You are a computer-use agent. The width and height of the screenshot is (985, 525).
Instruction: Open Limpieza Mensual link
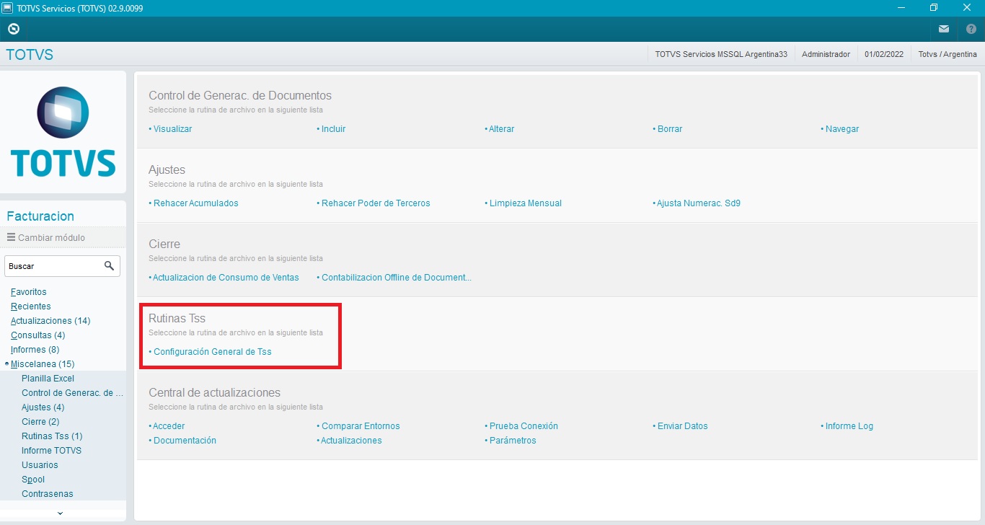tap(525, 203)
